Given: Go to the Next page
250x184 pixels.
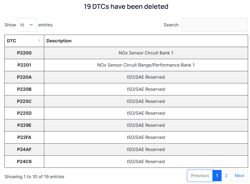Looking at the screenshot, I should pos(239,175).
